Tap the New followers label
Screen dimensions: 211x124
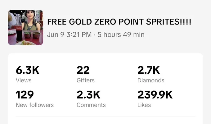click(35, 105)
